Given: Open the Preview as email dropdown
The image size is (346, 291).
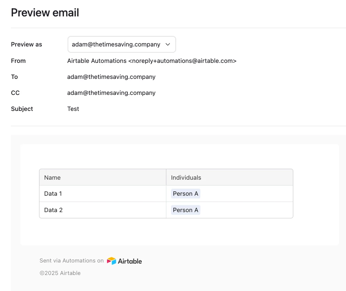Looking at the screenshot, I should 121,45.
